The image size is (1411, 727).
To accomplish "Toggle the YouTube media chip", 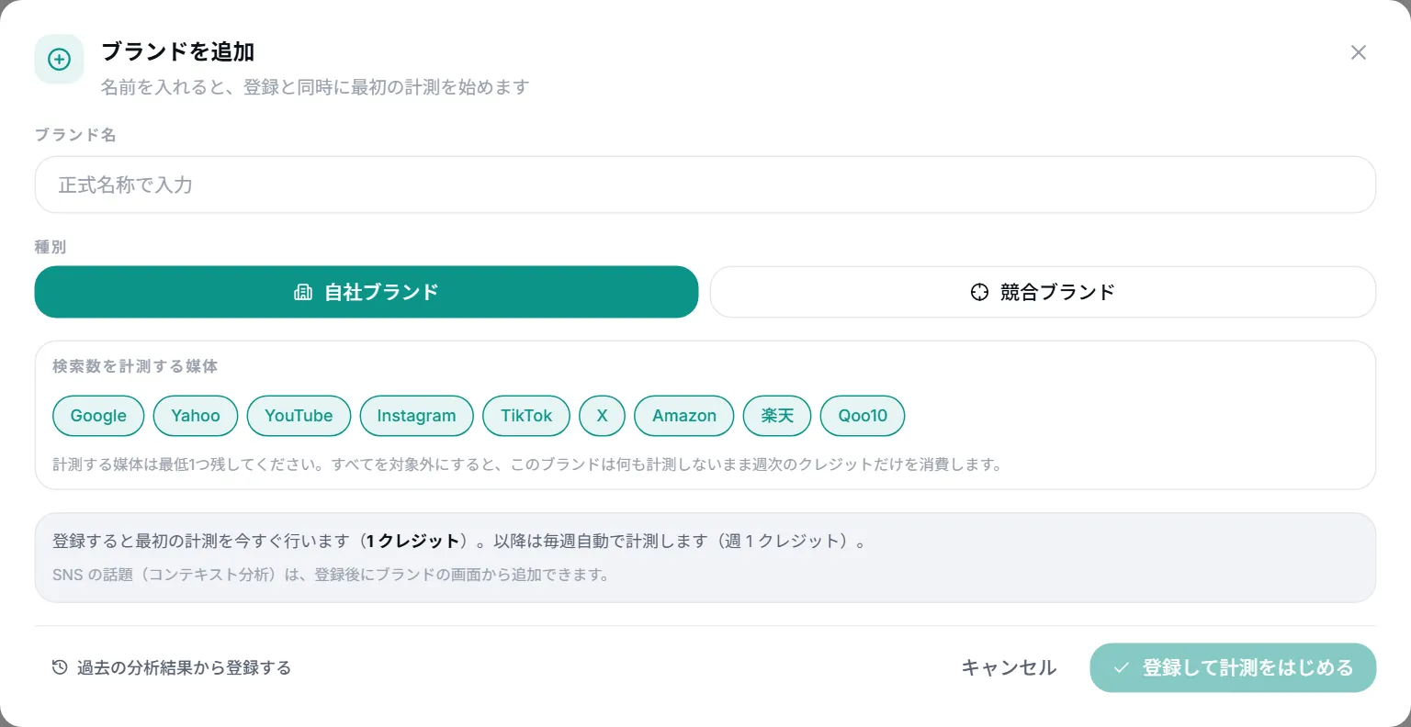I will (299, 416).
